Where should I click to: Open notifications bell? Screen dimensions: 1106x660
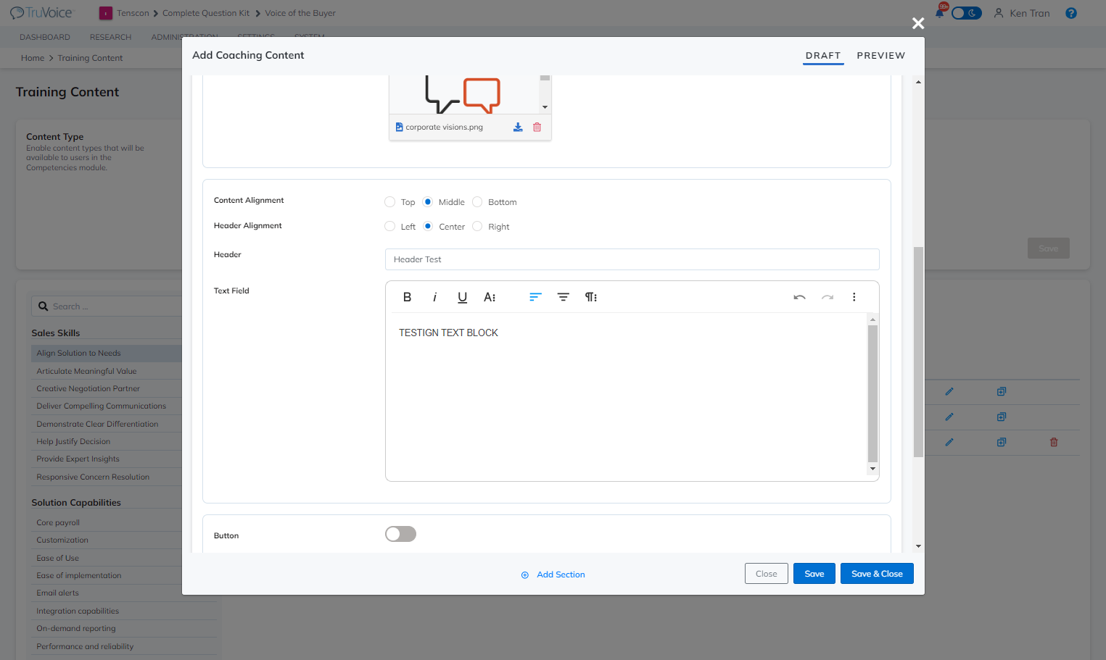[x=940, y=12]
